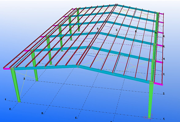Click lower grid label E near label 1

coord(10,109)
